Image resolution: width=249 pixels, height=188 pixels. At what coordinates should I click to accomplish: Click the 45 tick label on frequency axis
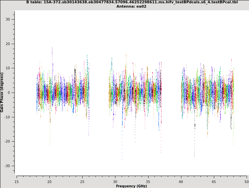tap(214, 181)
